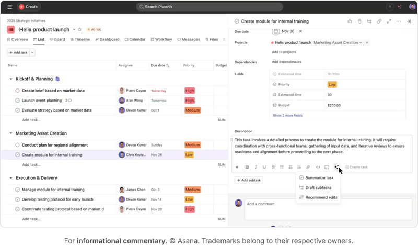Check off 'Manage module for internal training'
The width and height of the screenshot is (418, 245).
point(17,190)
